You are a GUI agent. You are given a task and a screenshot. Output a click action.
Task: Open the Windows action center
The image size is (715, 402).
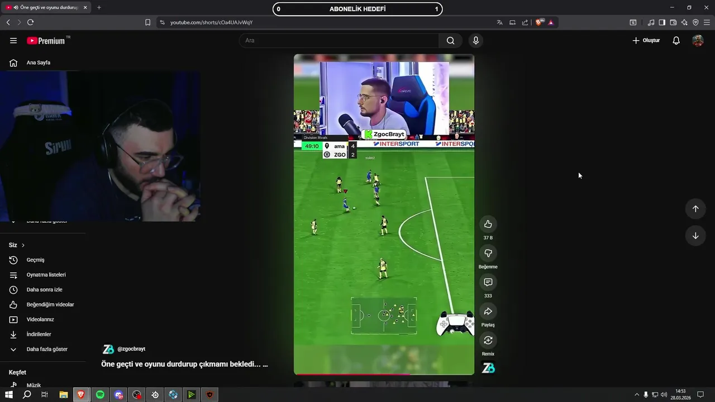point(700,395)
